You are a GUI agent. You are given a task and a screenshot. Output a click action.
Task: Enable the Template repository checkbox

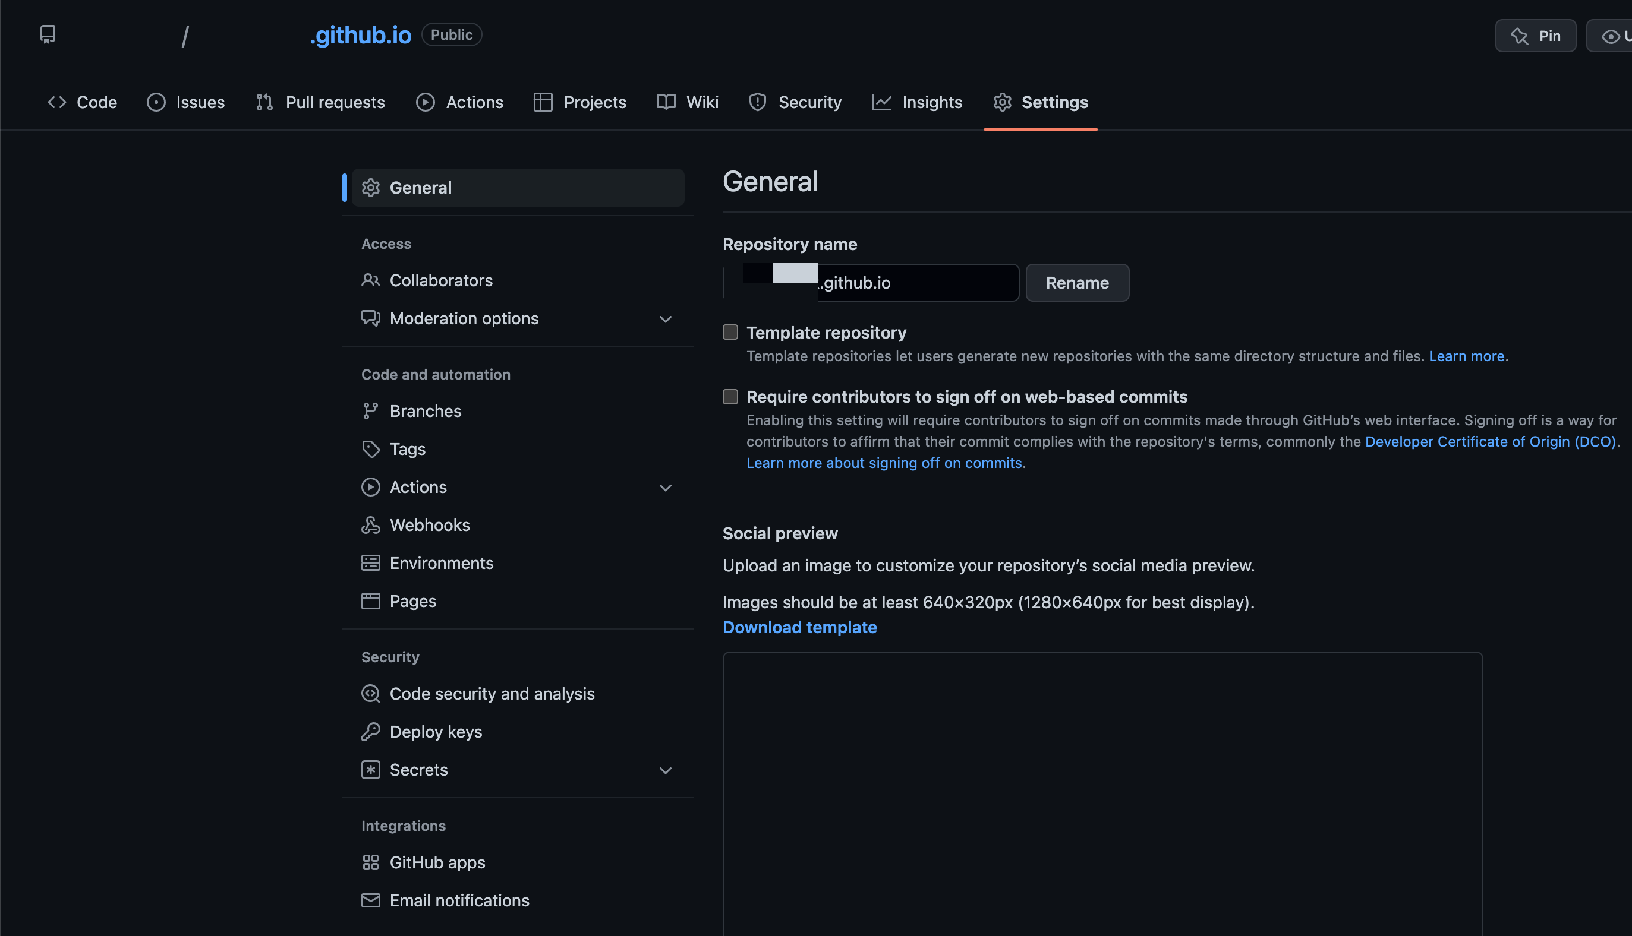pos(730,333)
